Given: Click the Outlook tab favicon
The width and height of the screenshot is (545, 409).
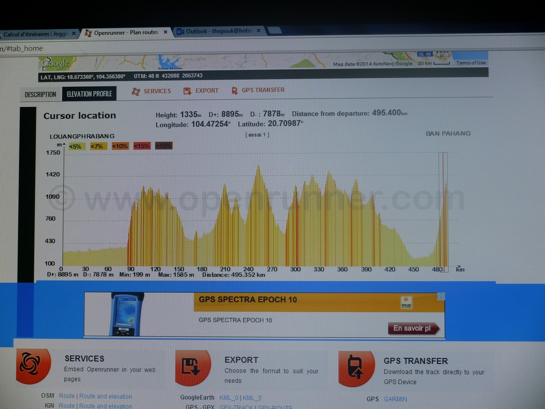Looking at the screenshot, I should (x=180, y=31).
